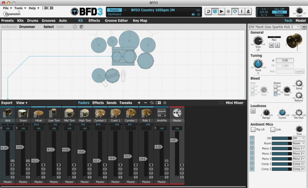Screen dimensions: 308x188
Task: Click the Drummer view button
Action: pyautogui.click(x=27, y=27)
